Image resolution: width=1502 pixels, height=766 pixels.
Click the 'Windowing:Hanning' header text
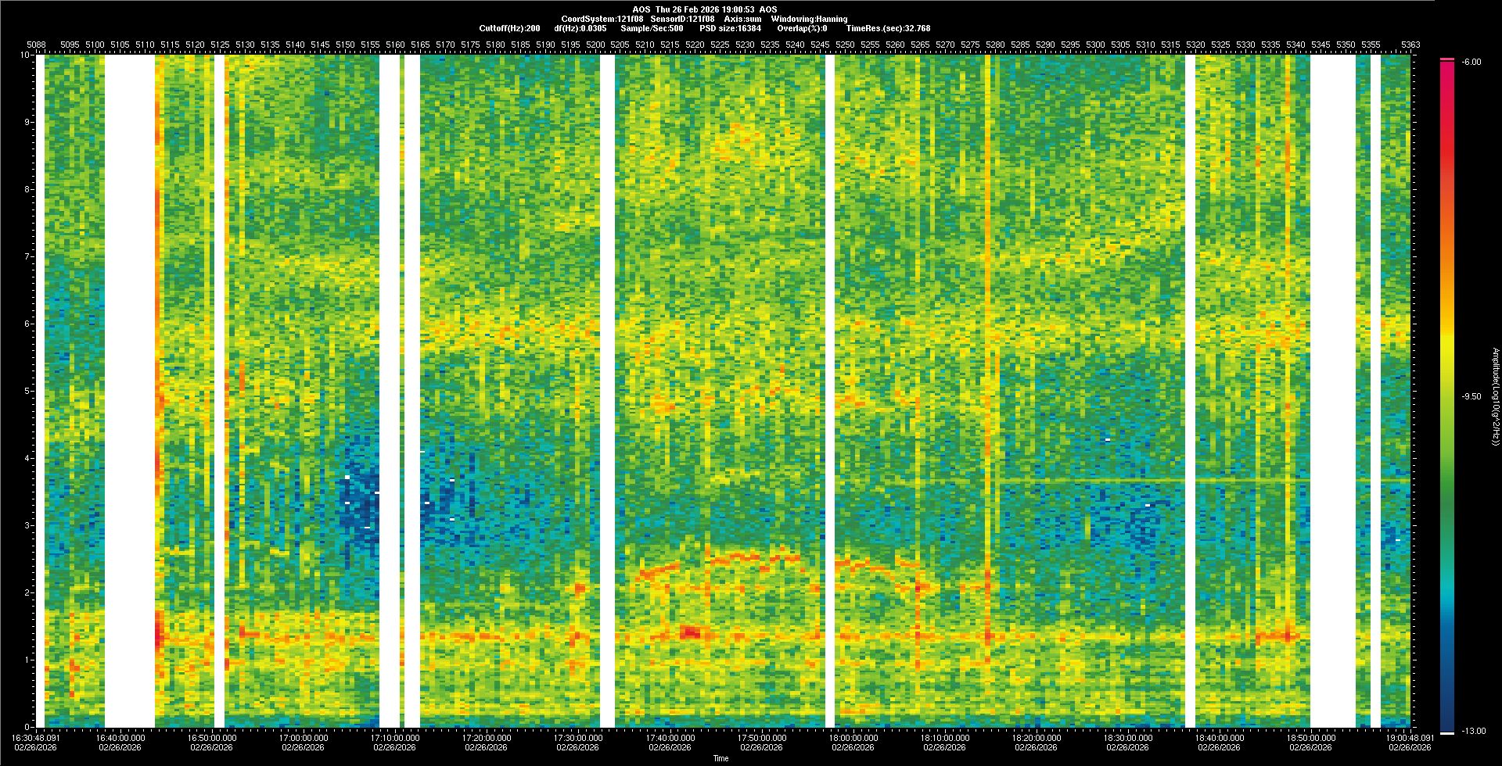pos(809,19)
